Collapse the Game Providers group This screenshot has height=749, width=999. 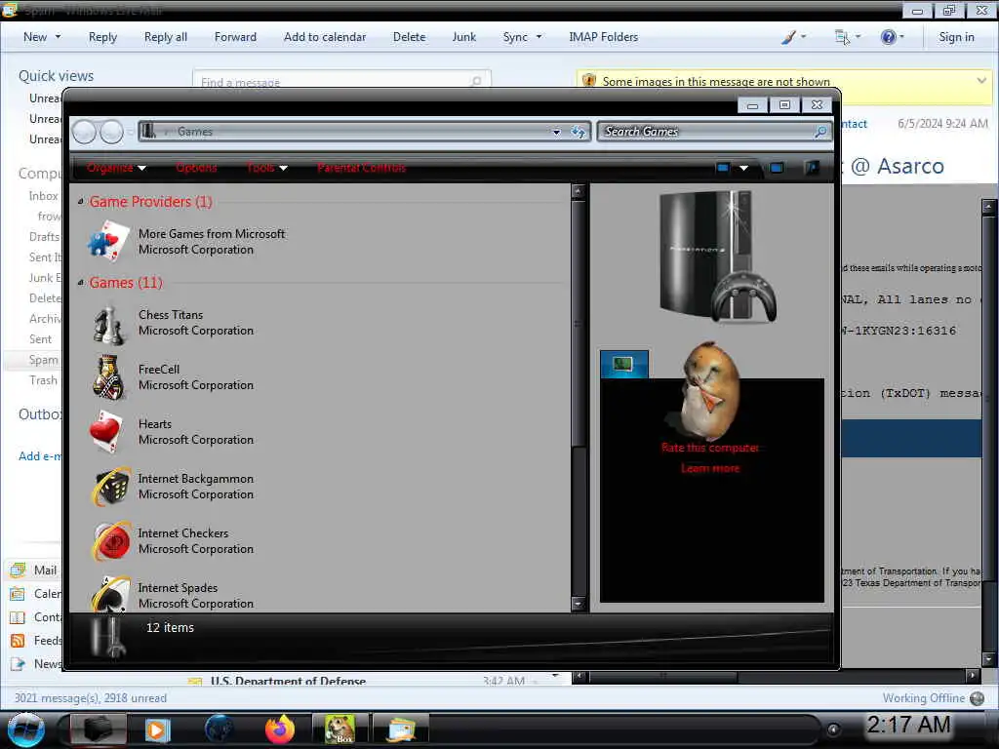tap(81, 201)
